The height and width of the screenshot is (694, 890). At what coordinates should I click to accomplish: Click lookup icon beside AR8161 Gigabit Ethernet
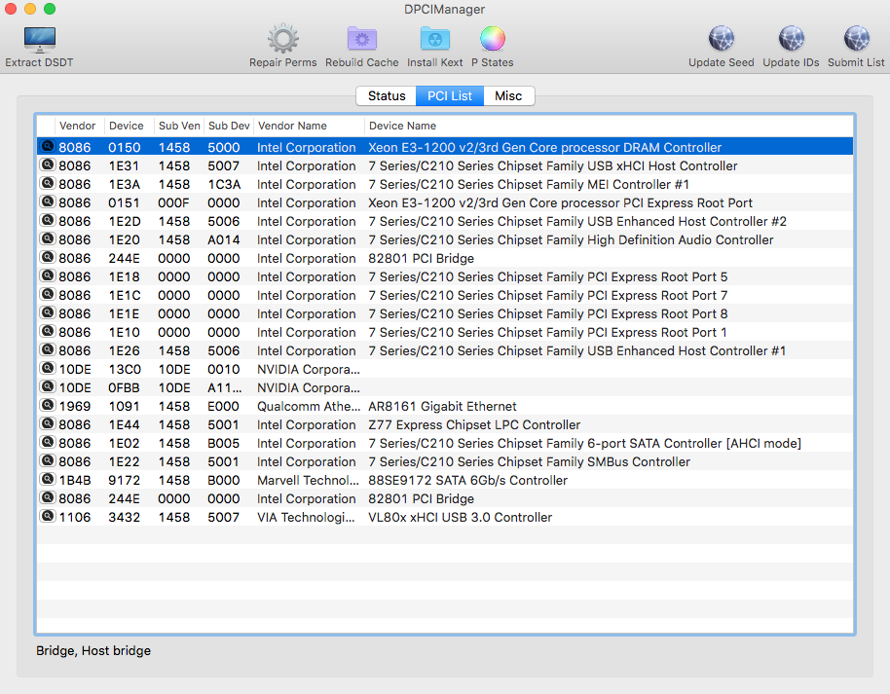[x=47, y=406]
